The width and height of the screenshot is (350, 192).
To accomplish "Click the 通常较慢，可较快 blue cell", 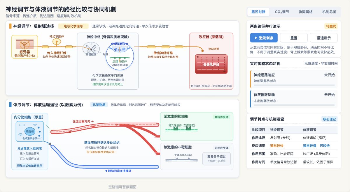I will pos(316,146).
